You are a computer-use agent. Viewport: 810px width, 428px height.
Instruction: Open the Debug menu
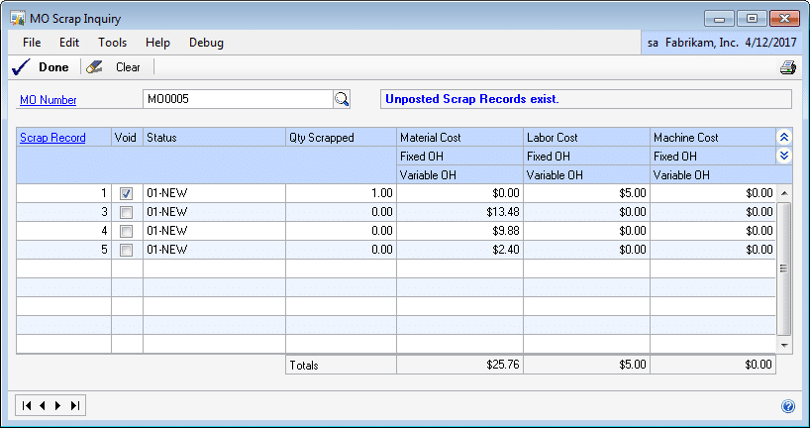[206, 43]
